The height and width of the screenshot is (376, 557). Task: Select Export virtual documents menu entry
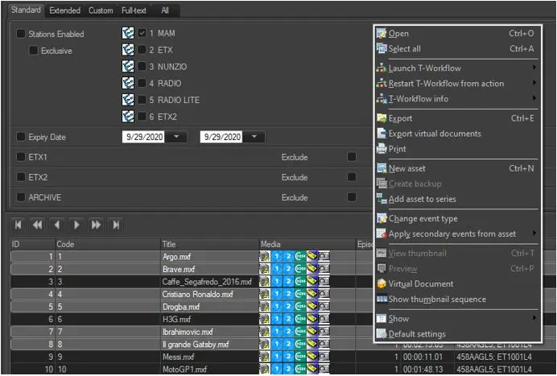tap(435, 134)
